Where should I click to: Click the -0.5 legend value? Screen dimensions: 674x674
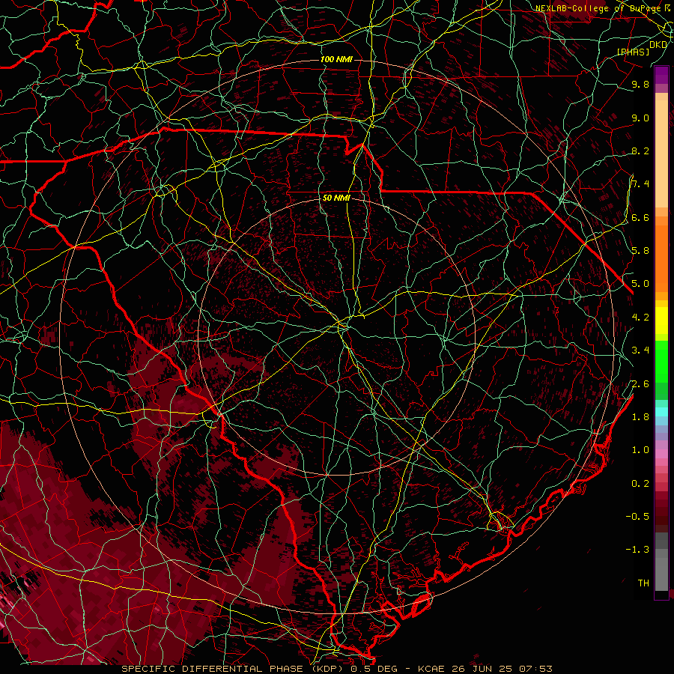(637, 517)
